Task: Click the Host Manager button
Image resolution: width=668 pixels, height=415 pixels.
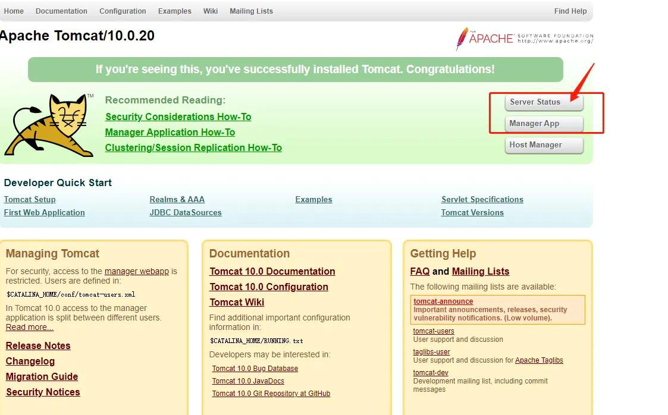Action: (544, 144)
